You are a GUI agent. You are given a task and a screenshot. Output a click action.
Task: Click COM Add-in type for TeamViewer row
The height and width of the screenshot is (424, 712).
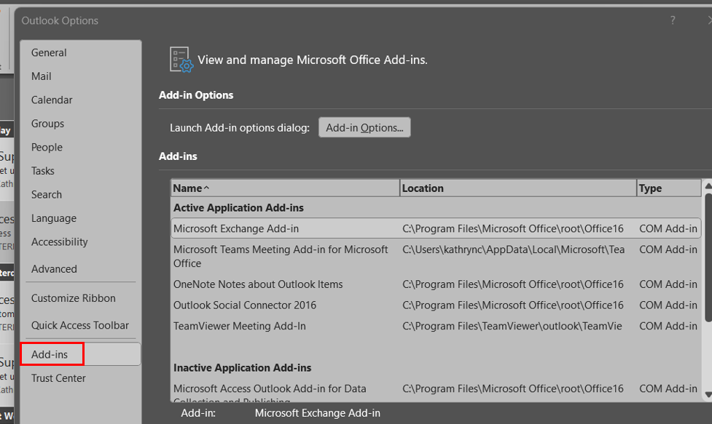click(x=668, y=326)
